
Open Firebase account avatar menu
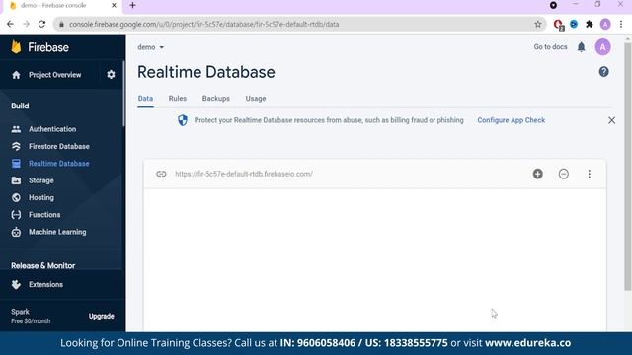click(x=602, y=47)
